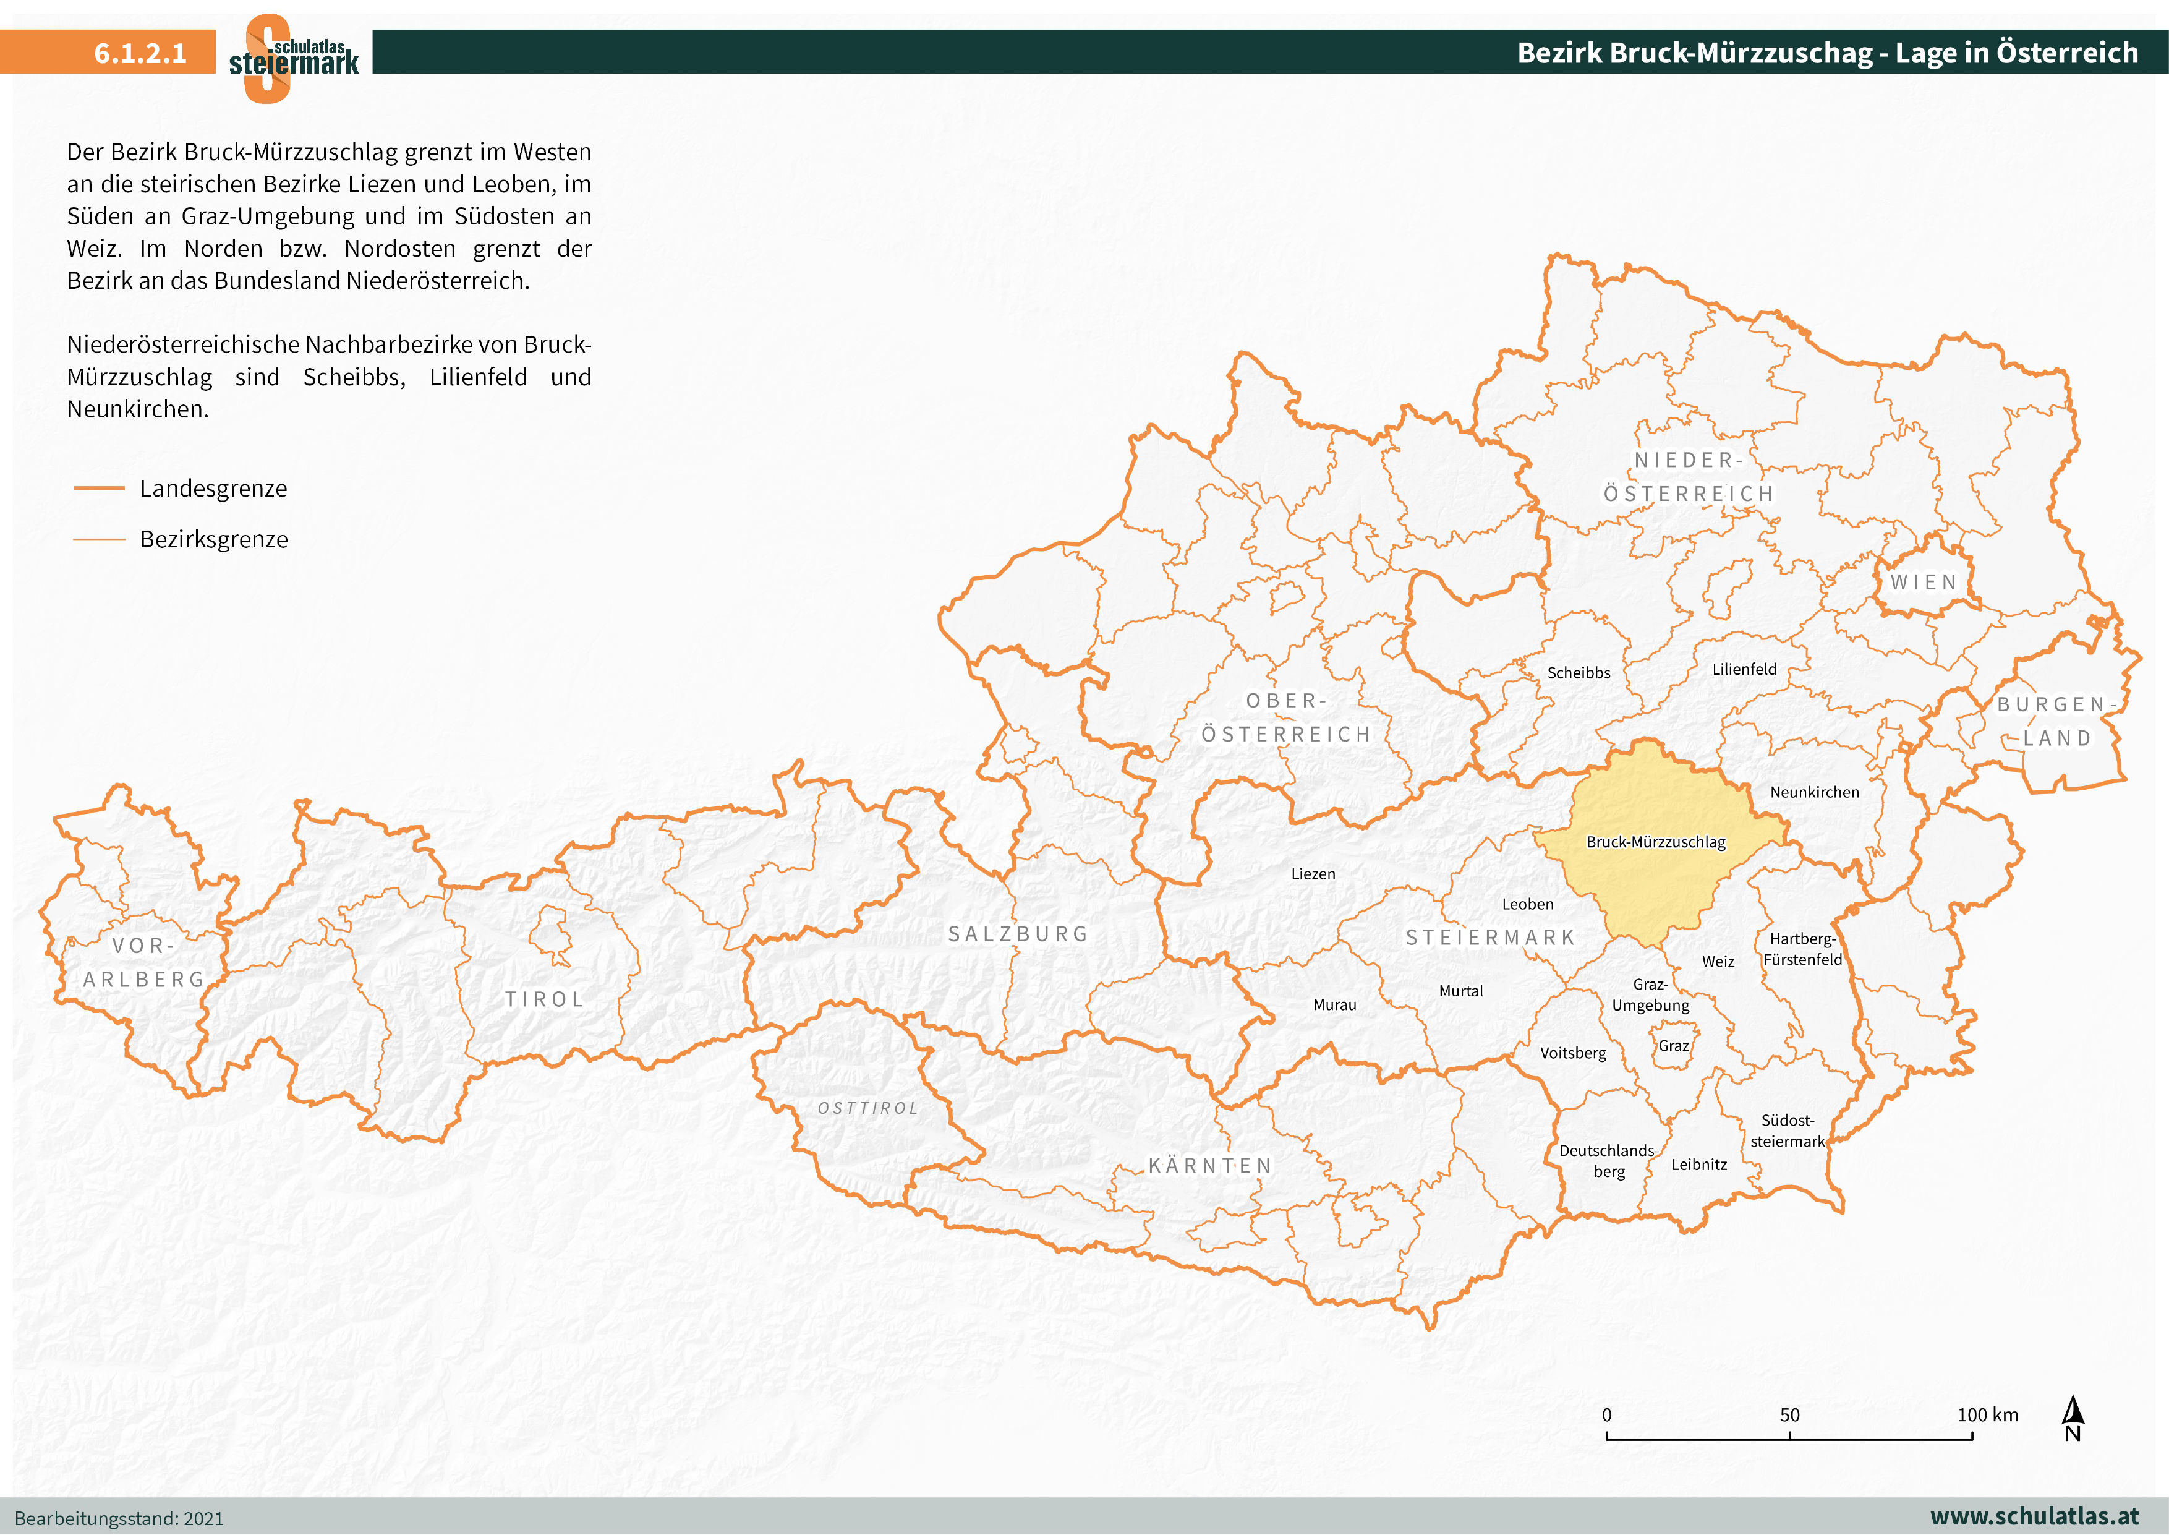
Task: Click the Graz city district label
Action: tap(1673, 1046)
